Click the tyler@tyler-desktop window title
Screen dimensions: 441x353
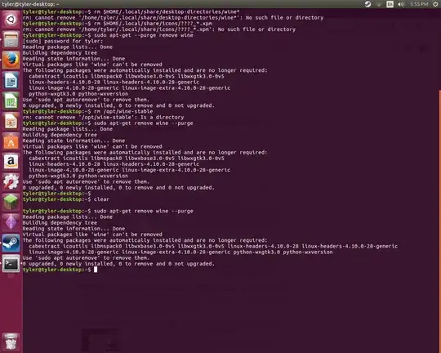(30, 4)
